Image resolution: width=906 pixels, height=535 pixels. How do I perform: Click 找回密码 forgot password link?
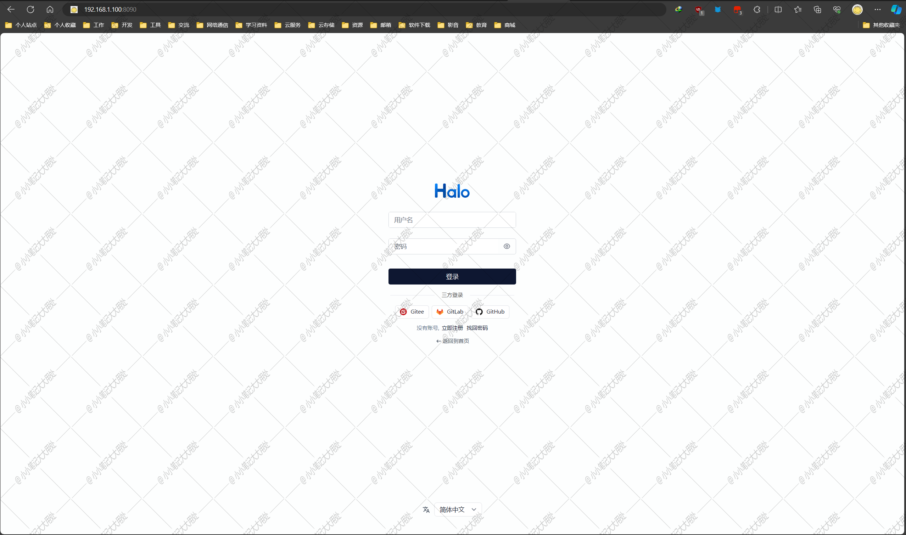[x=477, y=327]
